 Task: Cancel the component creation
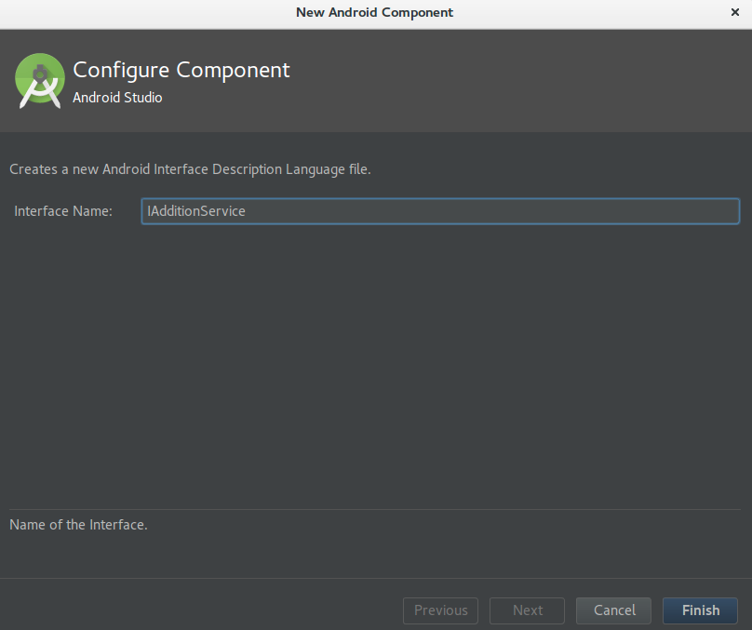coord(614,610)
